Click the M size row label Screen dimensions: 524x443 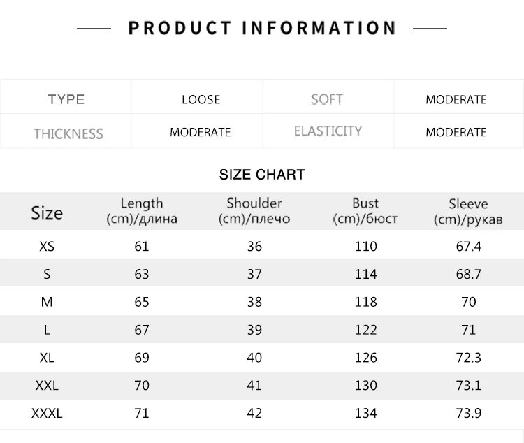click(47, 302)
